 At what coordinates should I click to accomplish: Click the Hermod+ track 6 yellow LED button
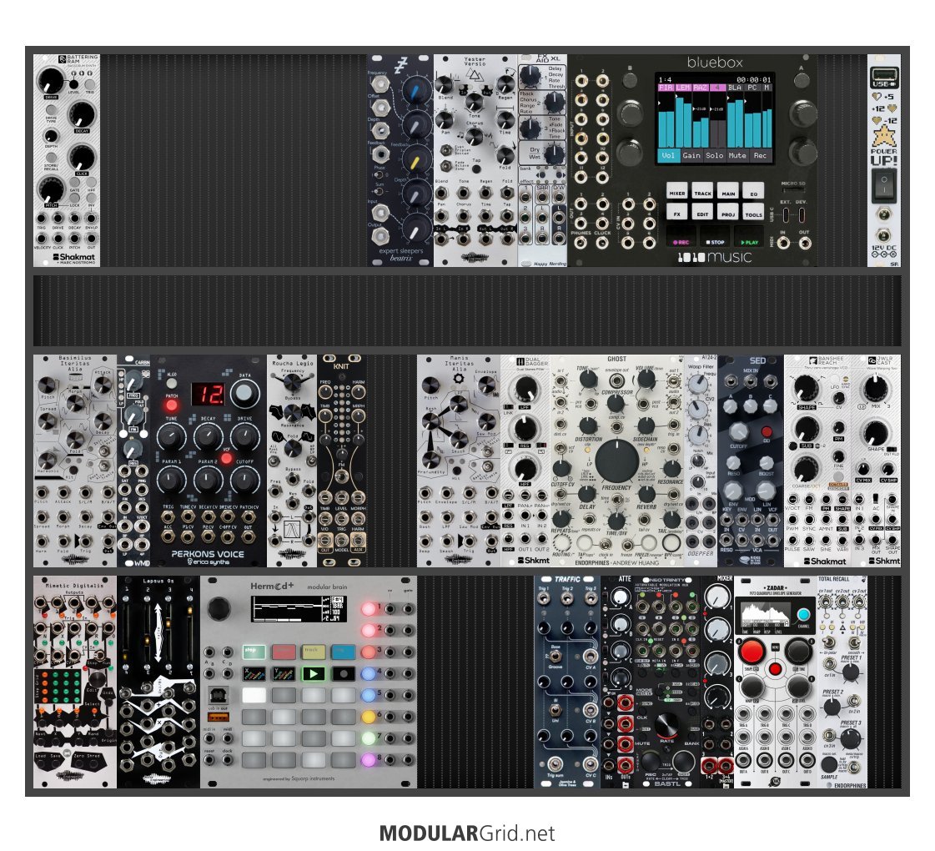point(369,716)
